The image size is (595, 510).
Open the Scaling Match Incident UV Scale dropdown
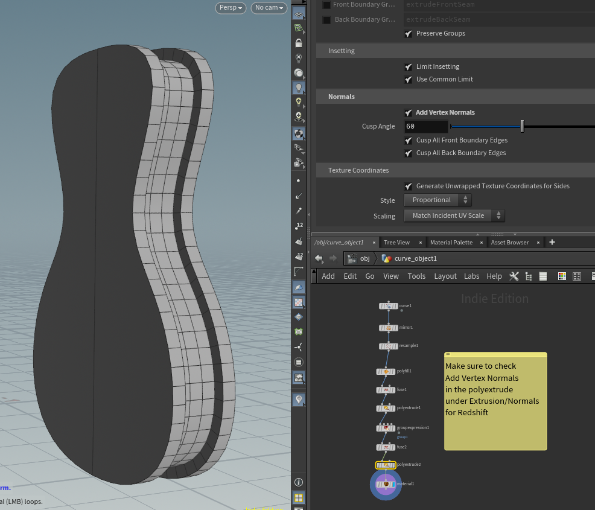pos(454,215)
